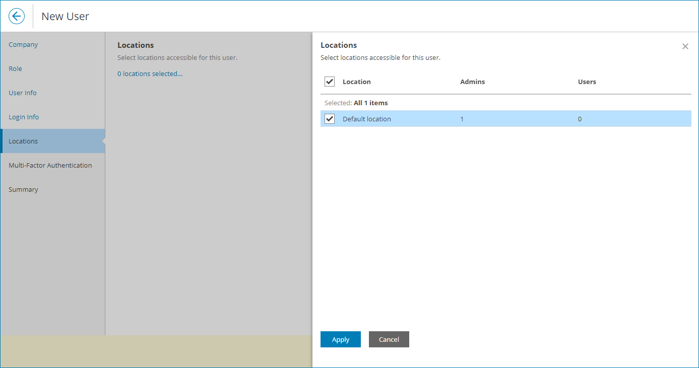
Task: Sort by the Users column header
Action: click(x=587, y=82)
